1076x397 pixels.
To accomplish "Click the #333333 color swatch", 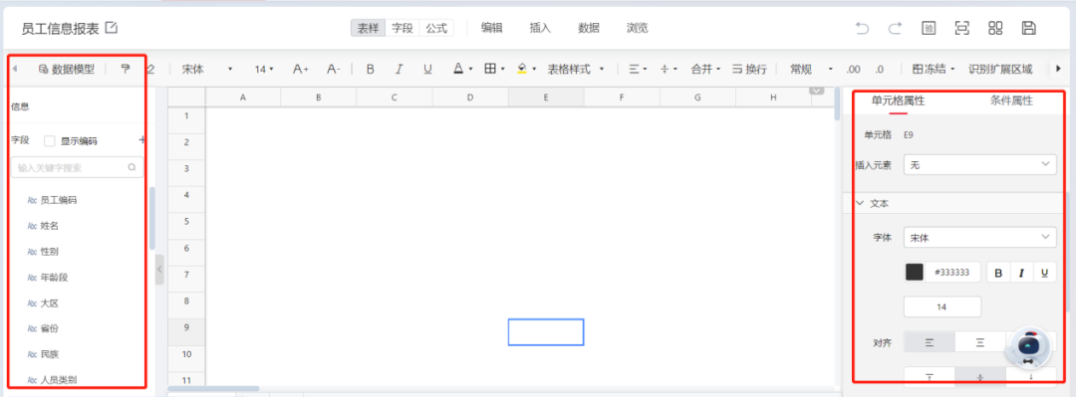I will [914, 273].
